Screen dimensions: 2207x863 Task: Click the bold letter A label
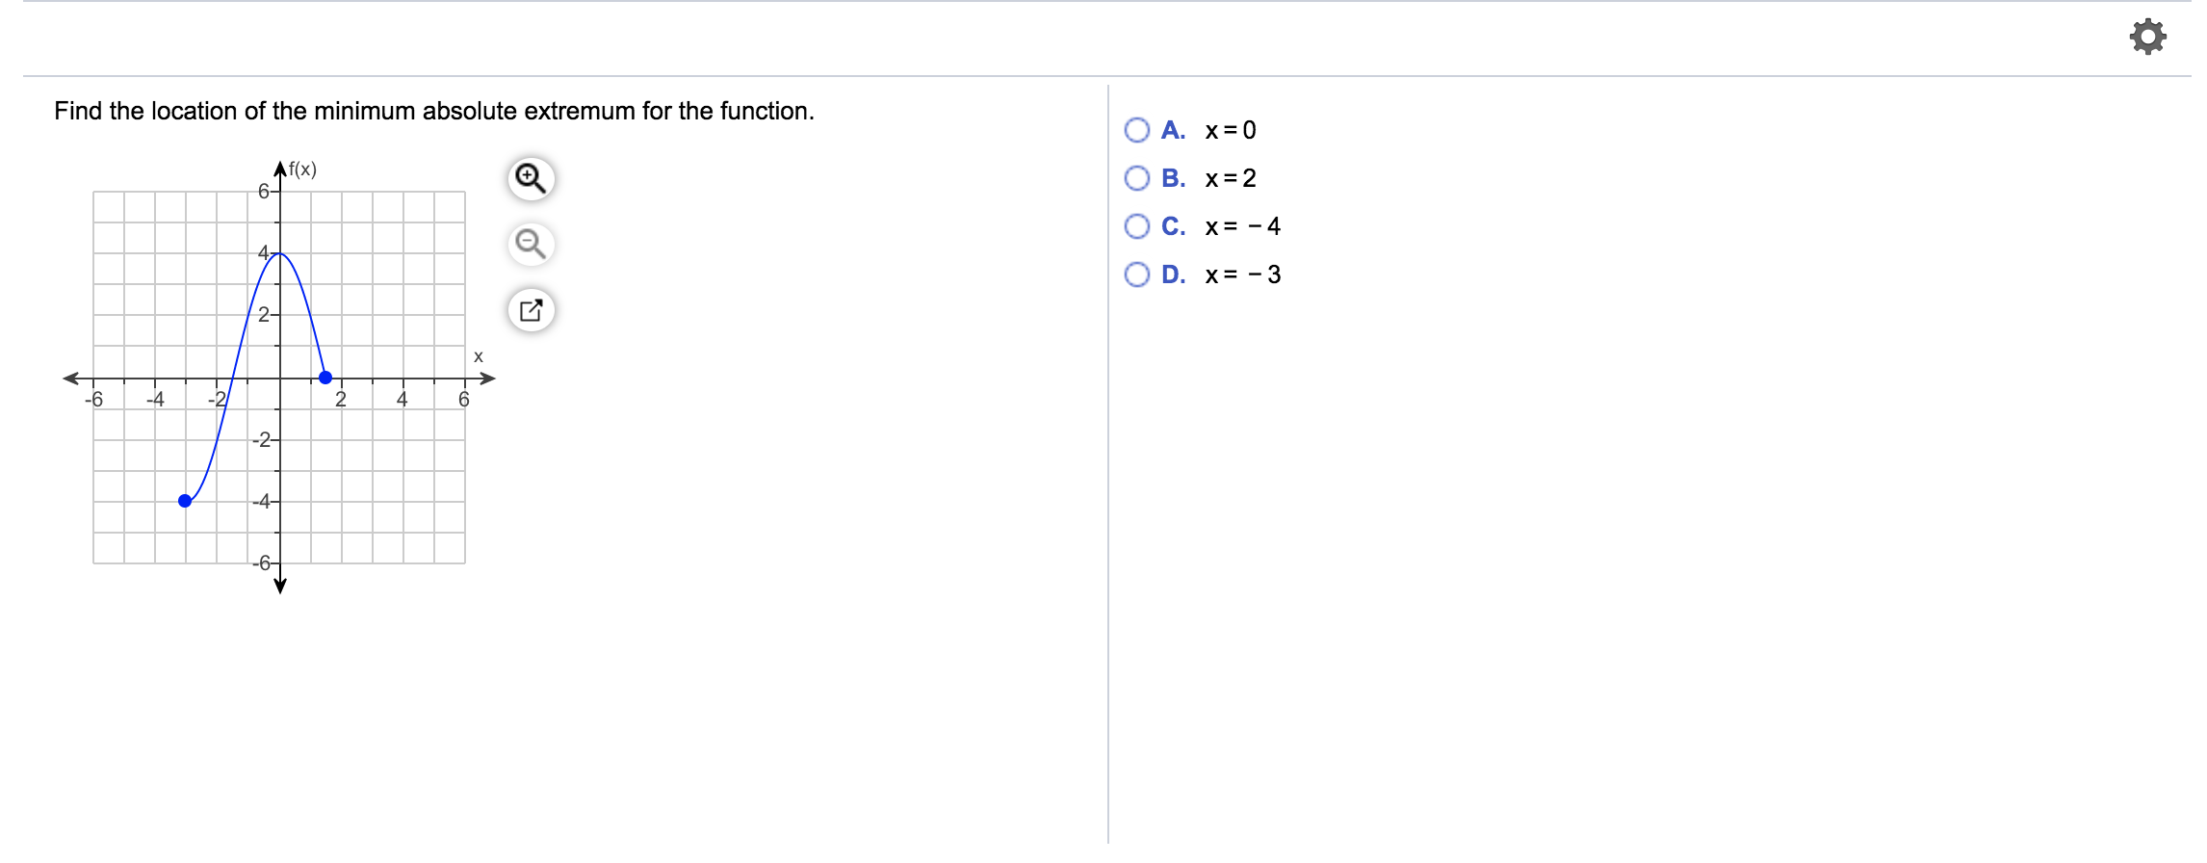click(x=1173, y=130)
